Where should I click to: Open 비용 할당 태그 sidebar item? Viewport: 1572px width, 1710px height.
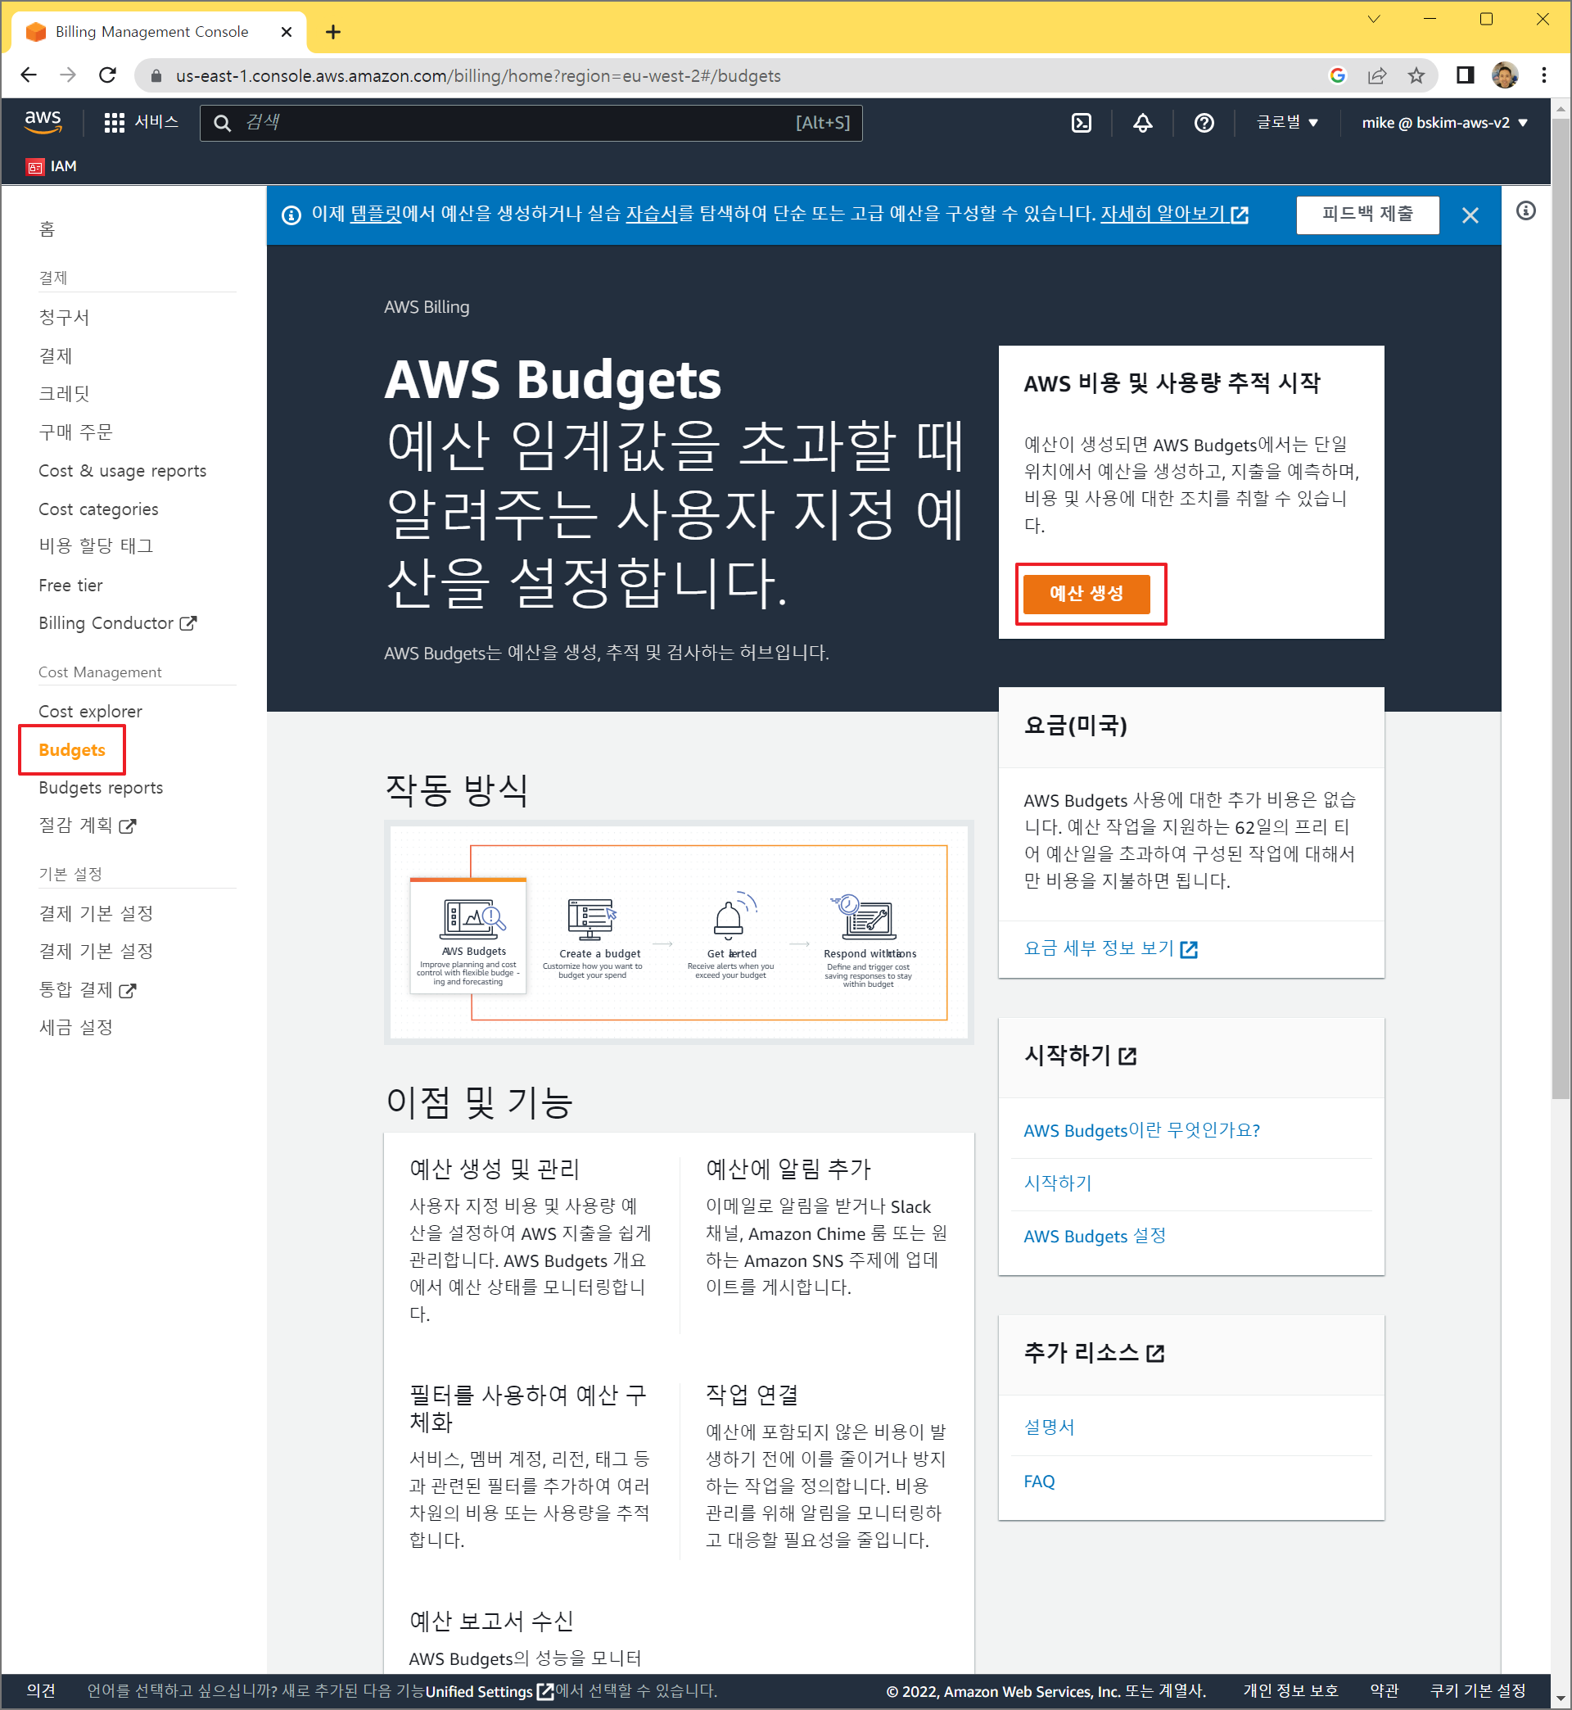point(96,546)
